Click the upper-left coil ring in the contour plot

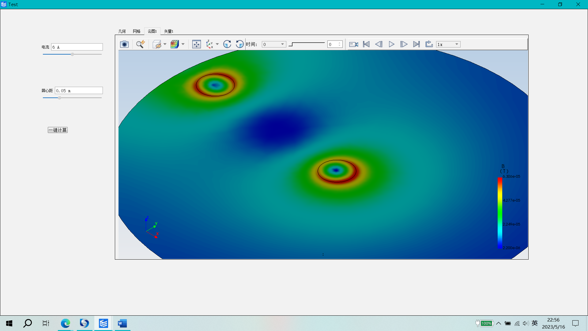pos(215,85)
